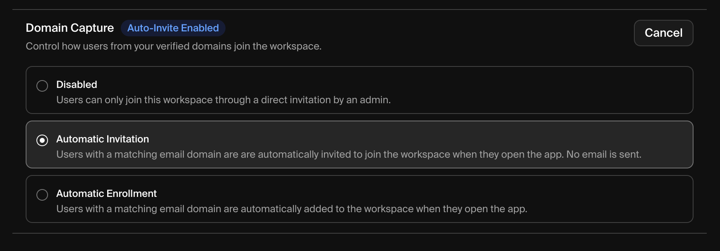Click the divider line above Domain Capture
The width and height of the screenshot is (720, 251).
tap(359, 9)
